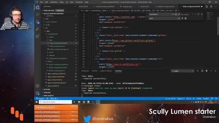Open the Manage gear icon
This screenshot has height=123, width=219.
37,93
